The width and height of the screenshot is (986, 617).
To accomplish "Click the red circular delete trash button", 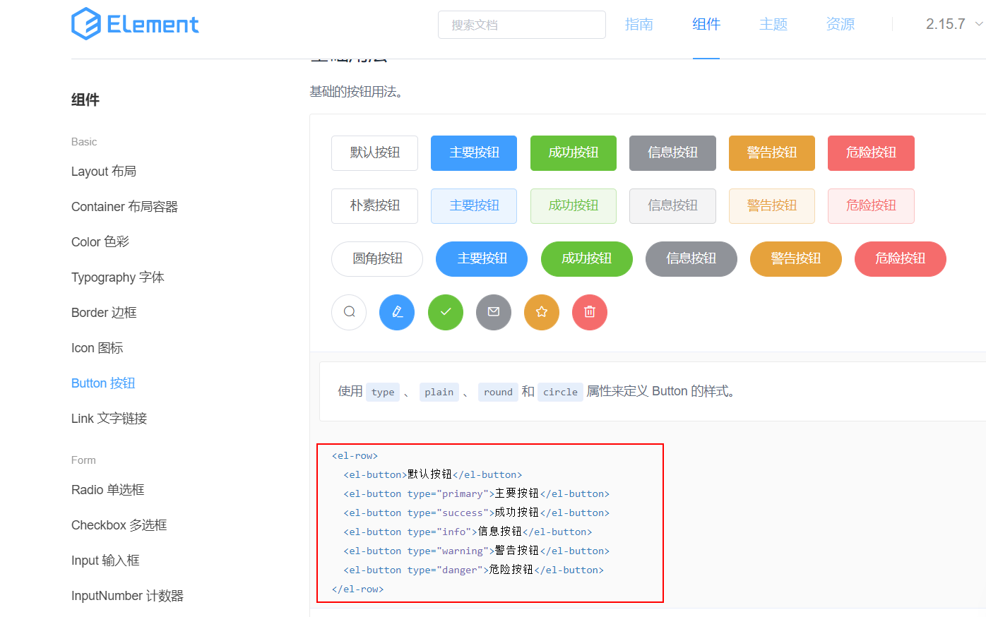I will [x=590, y=312].
